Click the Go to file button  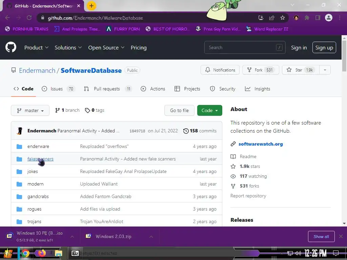pyautogui.click(x=179, y=110)
